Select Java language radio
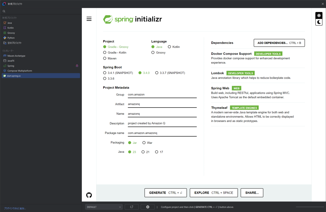 click(157, 47)
